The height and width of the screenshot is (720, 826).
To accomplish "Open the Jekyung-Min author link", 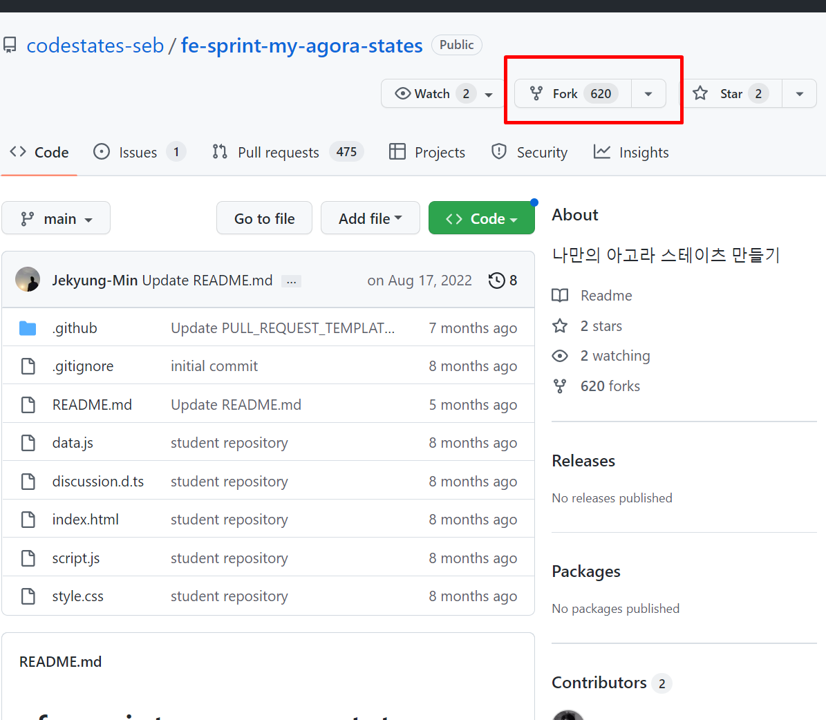I will (x=95, y=281).
